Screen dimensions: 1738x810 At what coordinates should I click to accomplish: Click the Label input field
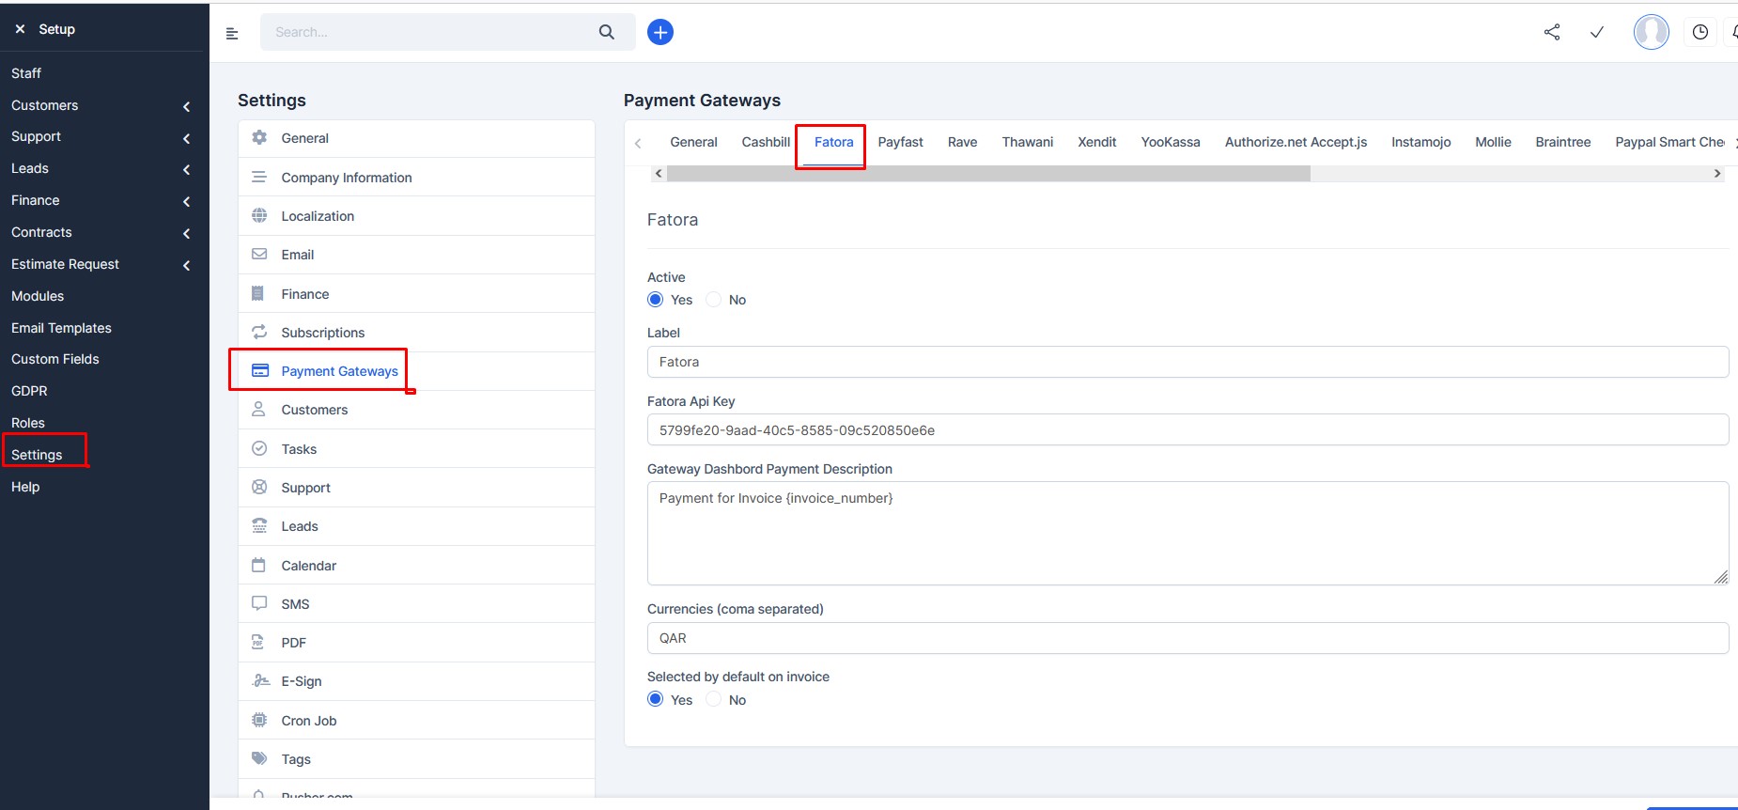tap(1187, 362)
